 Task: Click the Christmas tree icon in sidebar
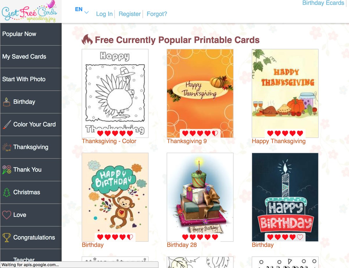[7, 192]
